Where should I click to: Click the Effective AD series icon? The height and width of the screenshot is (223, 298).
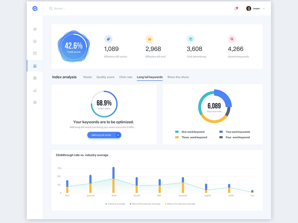pos(108,39)
